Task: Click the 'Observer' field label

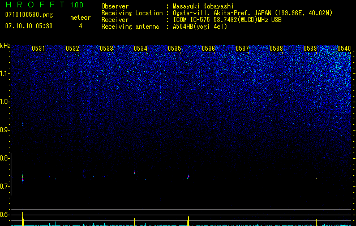Action: [x=115, y=6]
